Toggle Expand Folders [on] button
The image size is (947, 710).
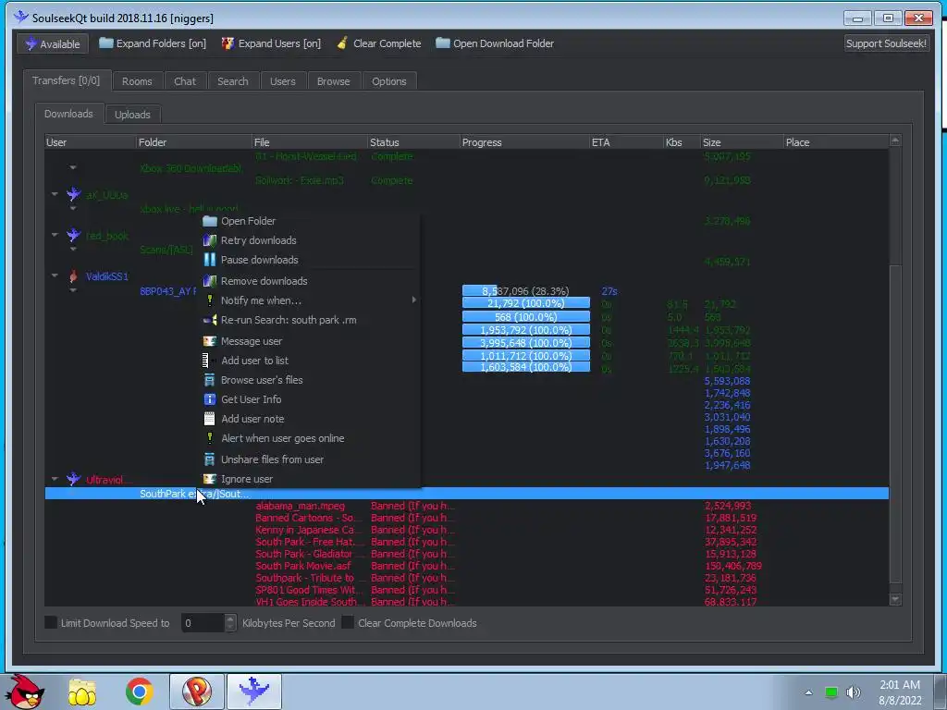[153, 43]
